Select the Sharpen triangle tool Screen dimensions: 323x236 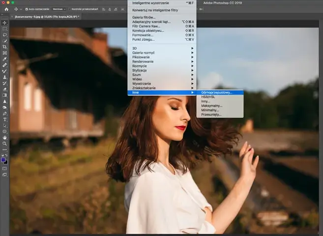(x=4, y=101)
